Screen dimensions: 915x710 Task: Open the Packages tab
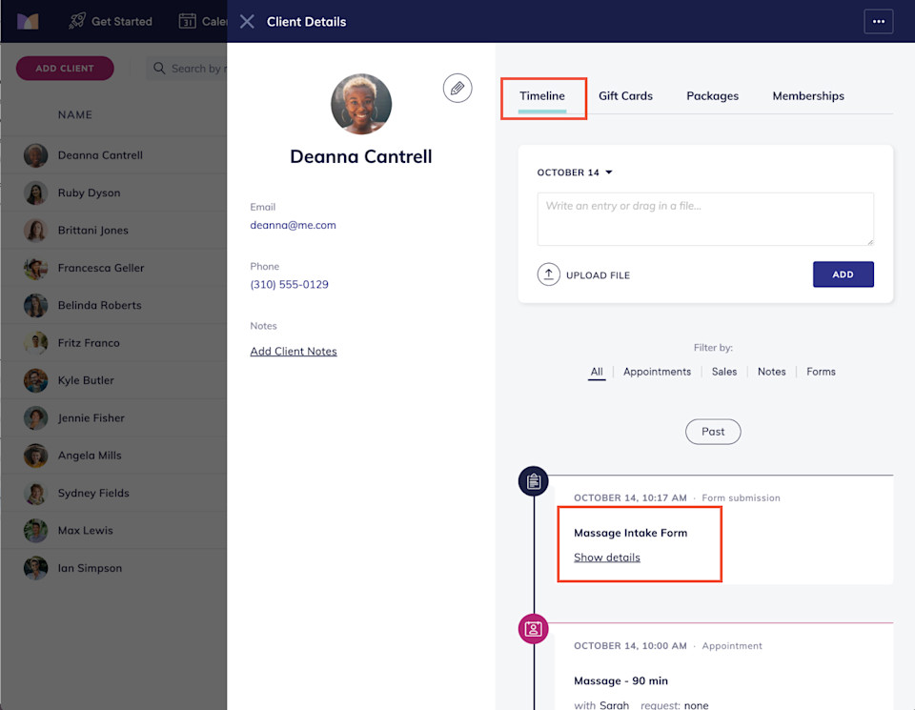(x=713, y=95)
